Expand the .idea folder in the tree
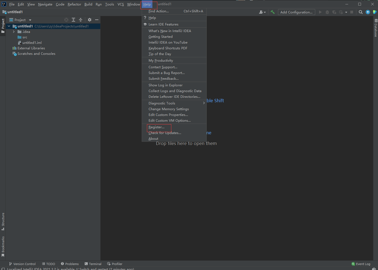Screen dimensions: 378x270 14,32
